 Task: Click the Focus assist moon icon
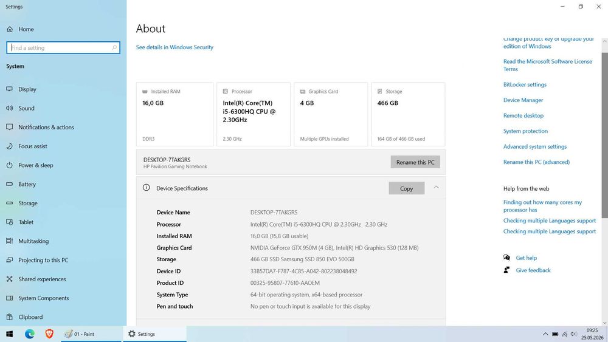[10, 146]
